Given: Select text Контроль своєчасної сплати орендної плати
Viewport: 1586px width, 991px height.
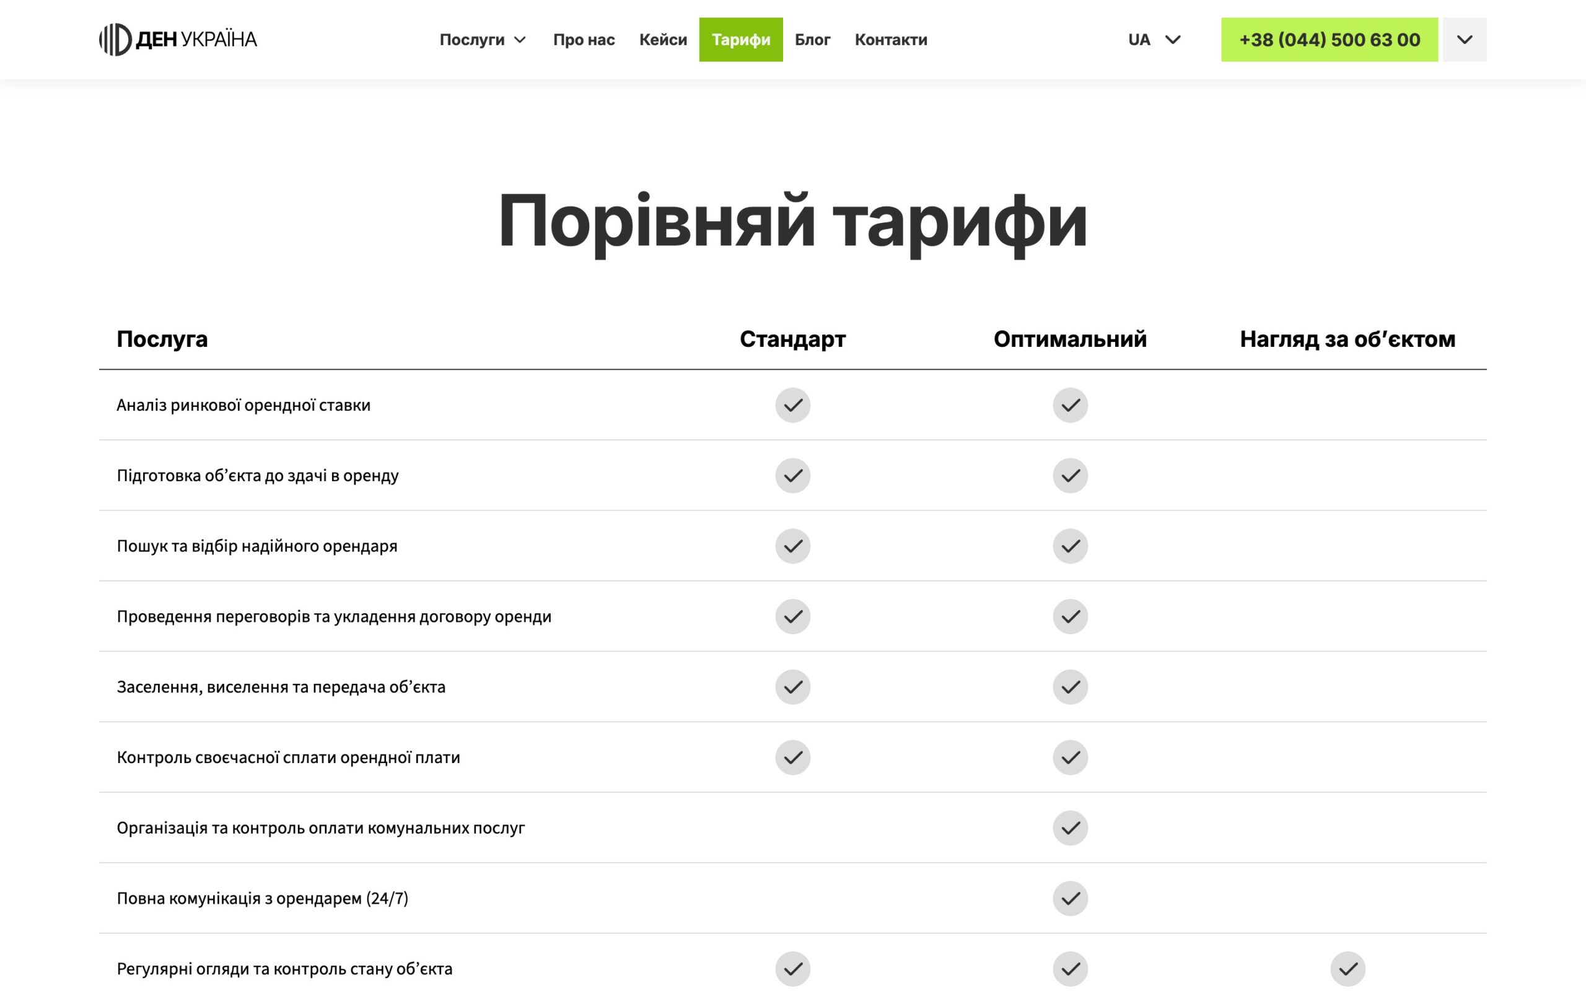Looking at the screenshot, I should [288, 757].
